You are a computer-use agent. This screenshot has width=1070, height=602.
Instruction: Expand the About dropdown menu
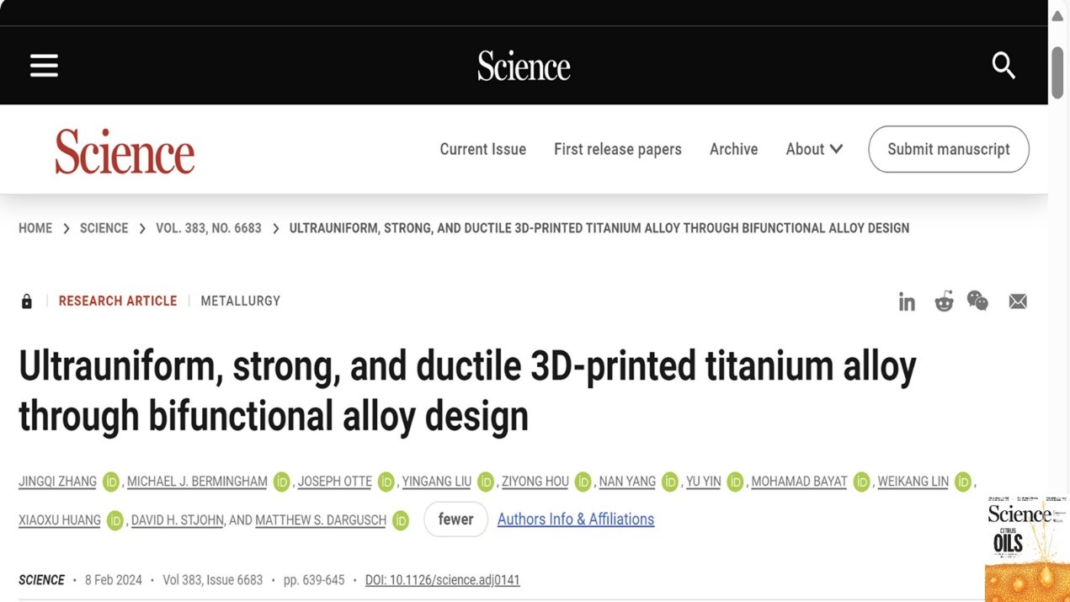[x=813, y=149]
